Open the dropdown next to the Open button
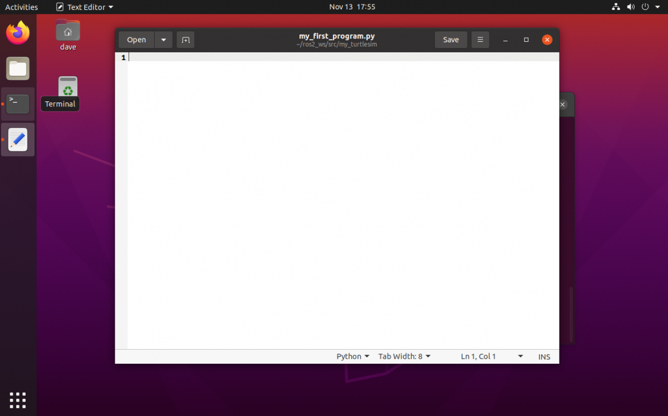 point(163,40)
